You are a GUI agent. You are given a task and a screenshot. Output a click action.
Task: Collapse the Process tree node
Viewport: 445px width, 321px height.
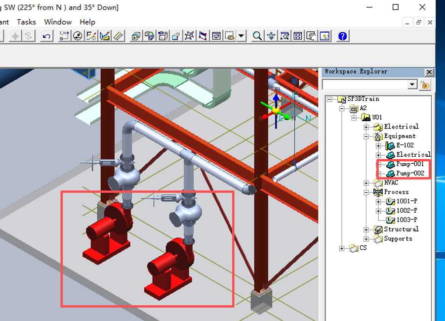click(x=366, y=192)
